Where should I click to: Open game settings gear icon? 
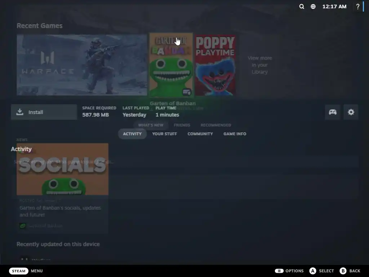coord(351,112)
